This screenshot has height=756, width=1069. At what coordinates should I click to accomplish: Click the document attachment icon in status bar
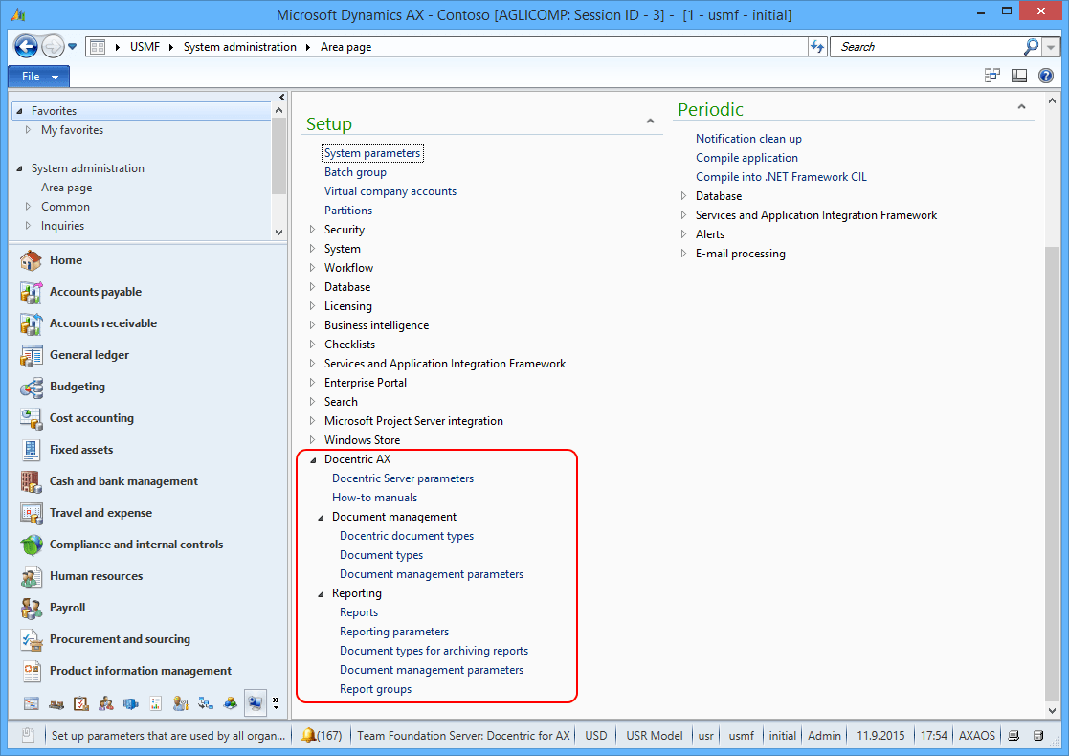(28, 735)
